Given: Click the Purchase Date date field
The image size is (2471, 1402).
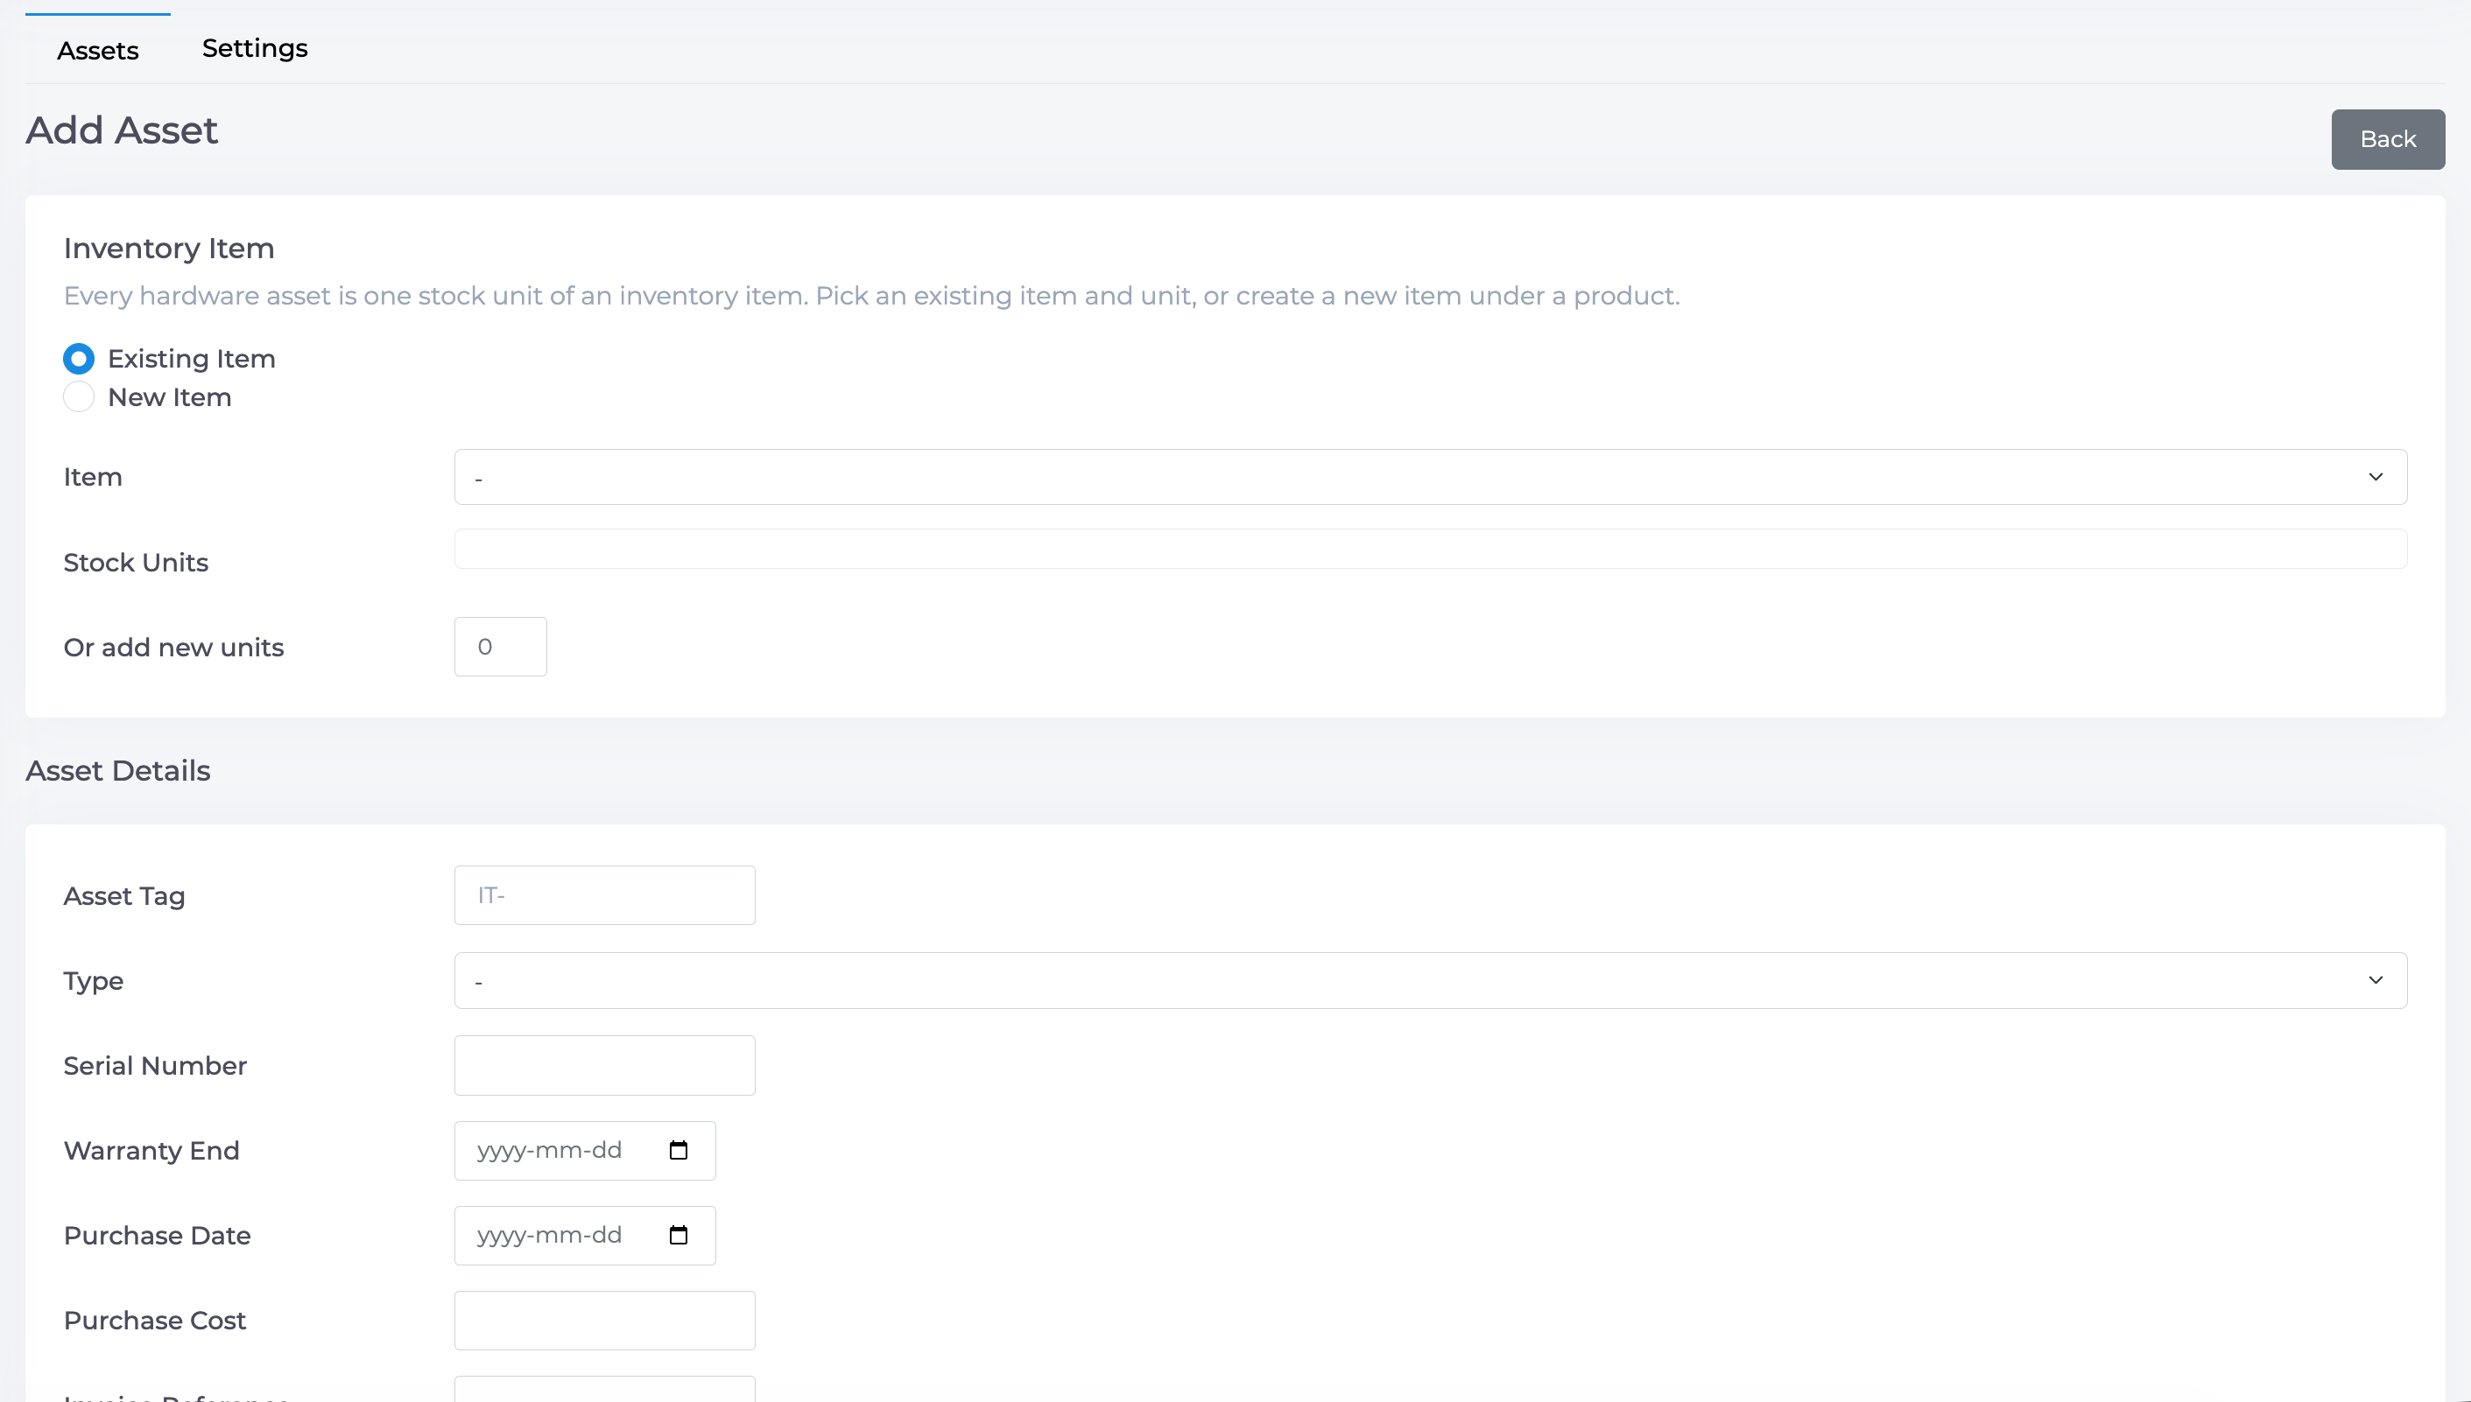Looking at the screenshot, I should (x=585, y=1235).
